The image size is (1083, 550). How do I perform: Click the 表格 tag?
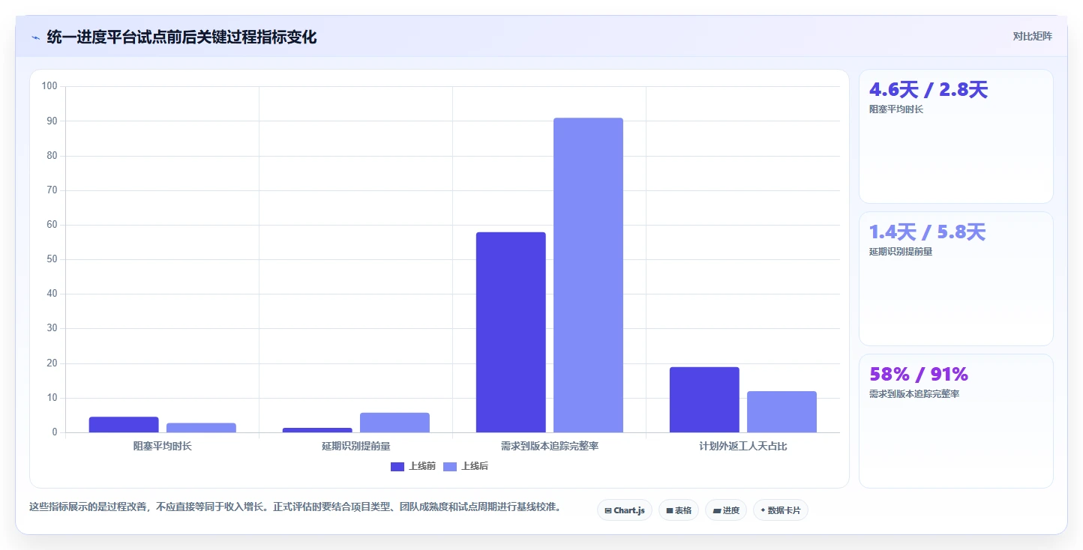coord(679,510)
